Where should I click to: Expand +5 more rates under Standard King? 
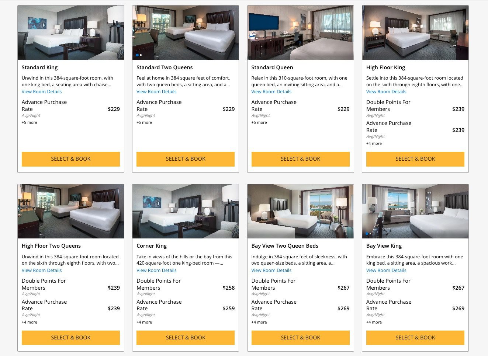pos(30,122)
